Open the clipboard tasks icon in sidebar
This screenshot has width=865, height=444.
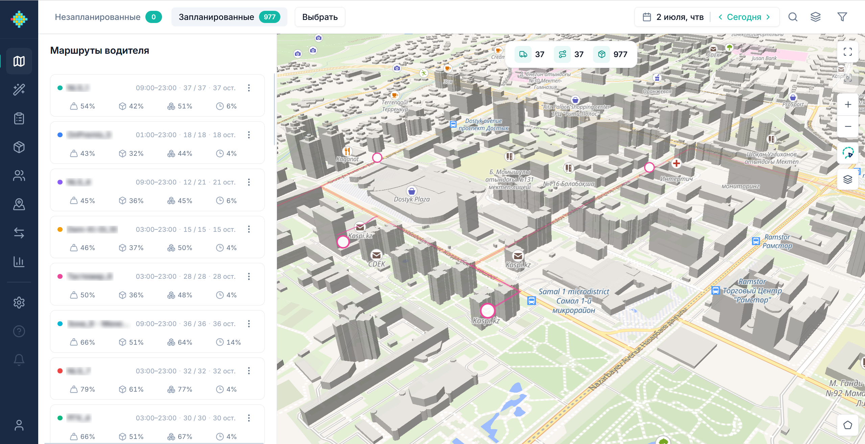(19, 118)
